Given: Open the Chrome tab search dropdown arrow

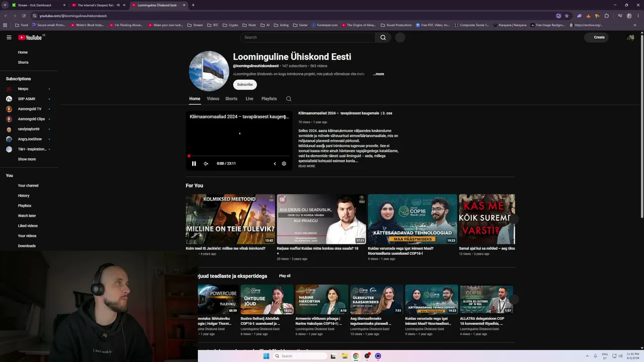Looking at the screenshot, I should 6,5.
